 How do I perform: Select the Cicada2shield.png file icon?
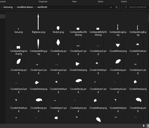pyautogui.click(x=57, y=82)
